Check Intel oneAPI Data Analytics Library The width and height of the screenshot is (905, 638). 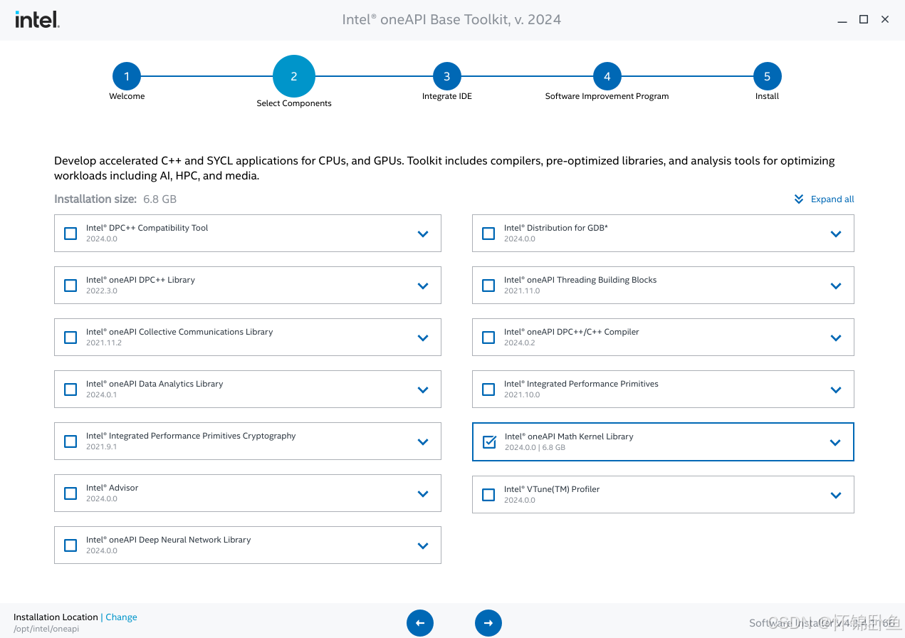[x=70, y=389]
